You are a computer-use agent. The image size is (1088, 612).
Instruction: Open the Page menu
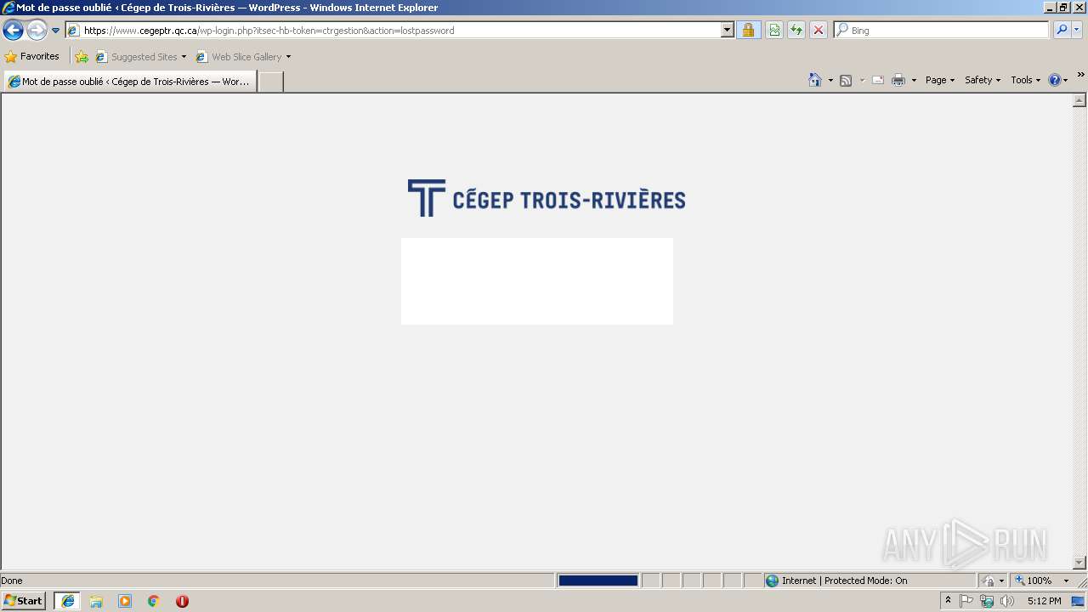940,80
